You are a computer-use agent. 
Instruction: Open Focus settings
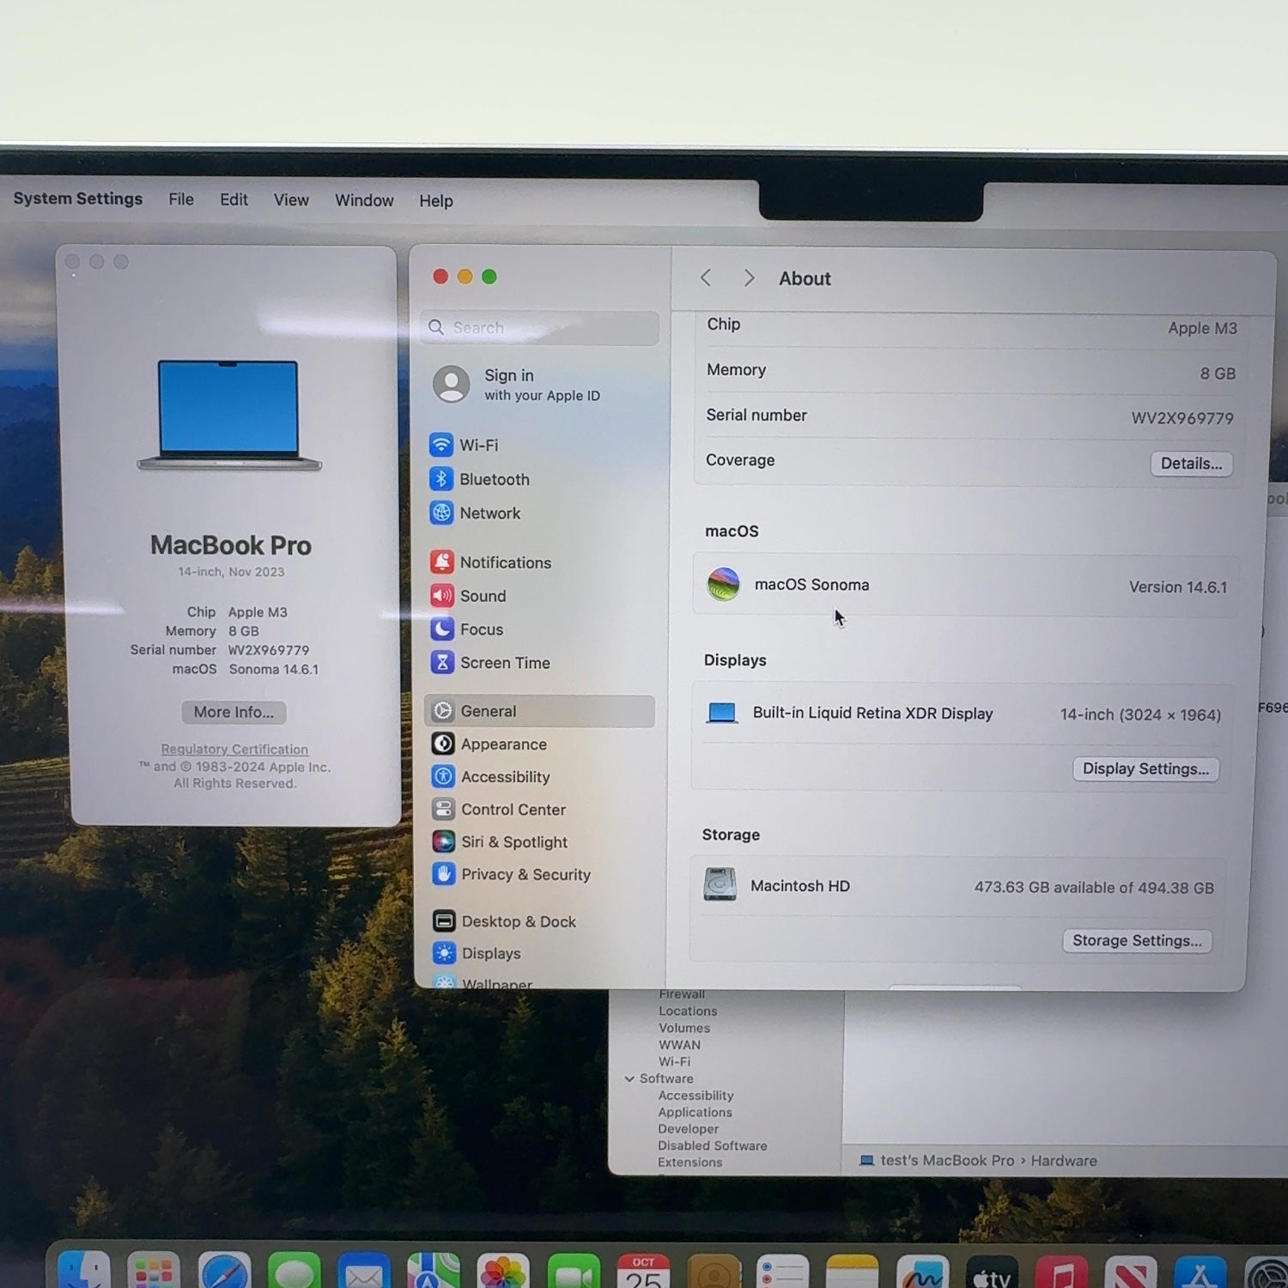tap(481, 629)
